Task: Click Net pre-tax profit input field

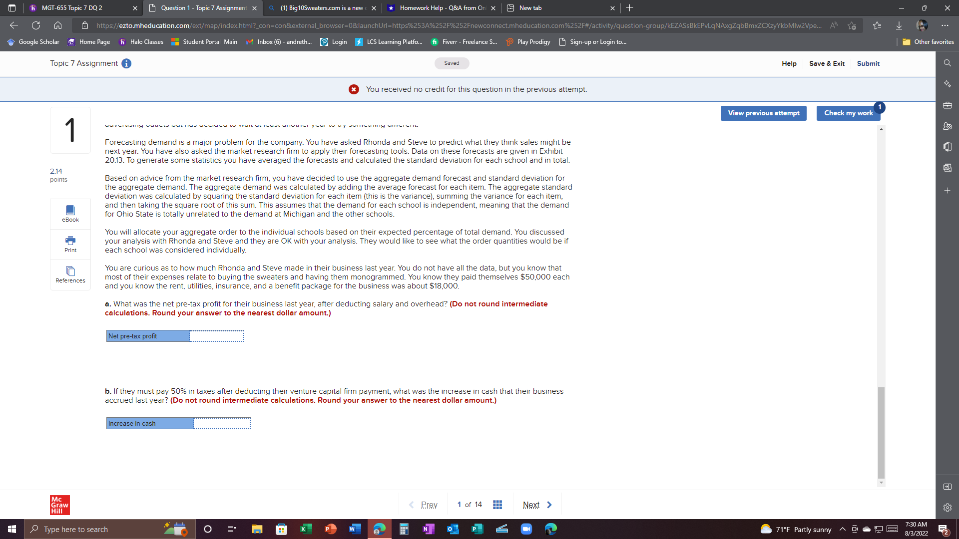Action: click(216, 336)
